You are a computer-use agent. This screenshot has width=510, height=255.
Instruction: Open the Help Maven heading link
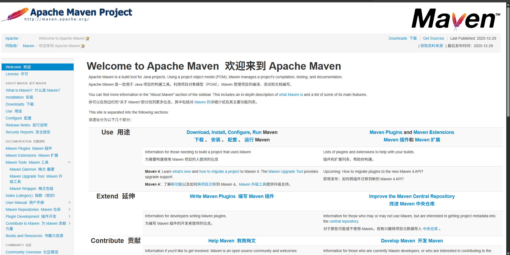coord(232,241)
